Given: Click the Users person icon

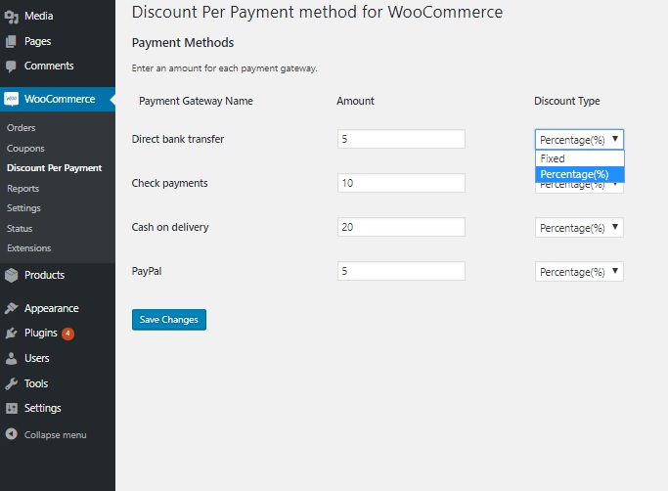Looking at the screenshot, I should [x=12, y=358].
